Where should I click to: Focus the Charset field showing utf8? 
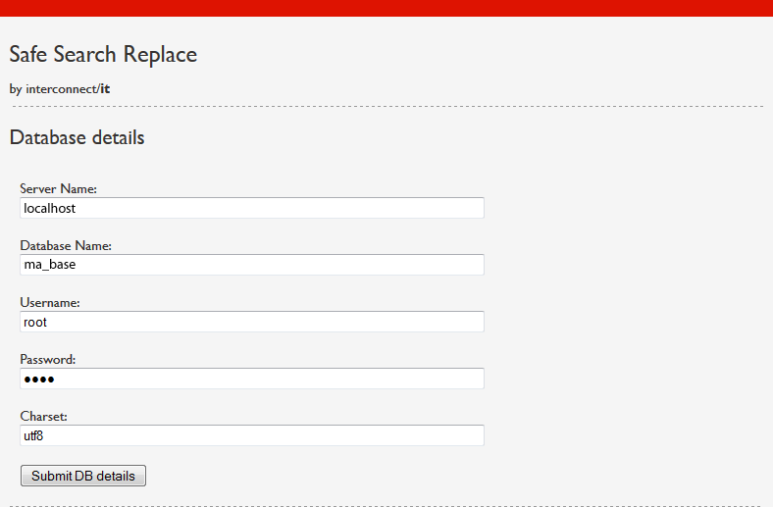(252, 435)
